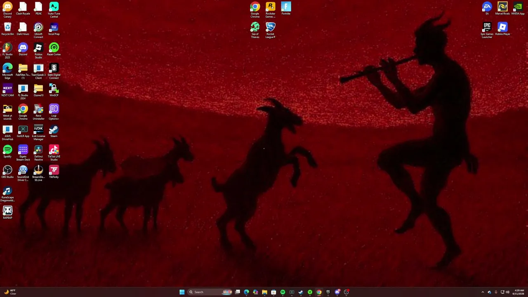
Task: Launch Razer Cortex from the desktop
Action: [x=54, y=49]
